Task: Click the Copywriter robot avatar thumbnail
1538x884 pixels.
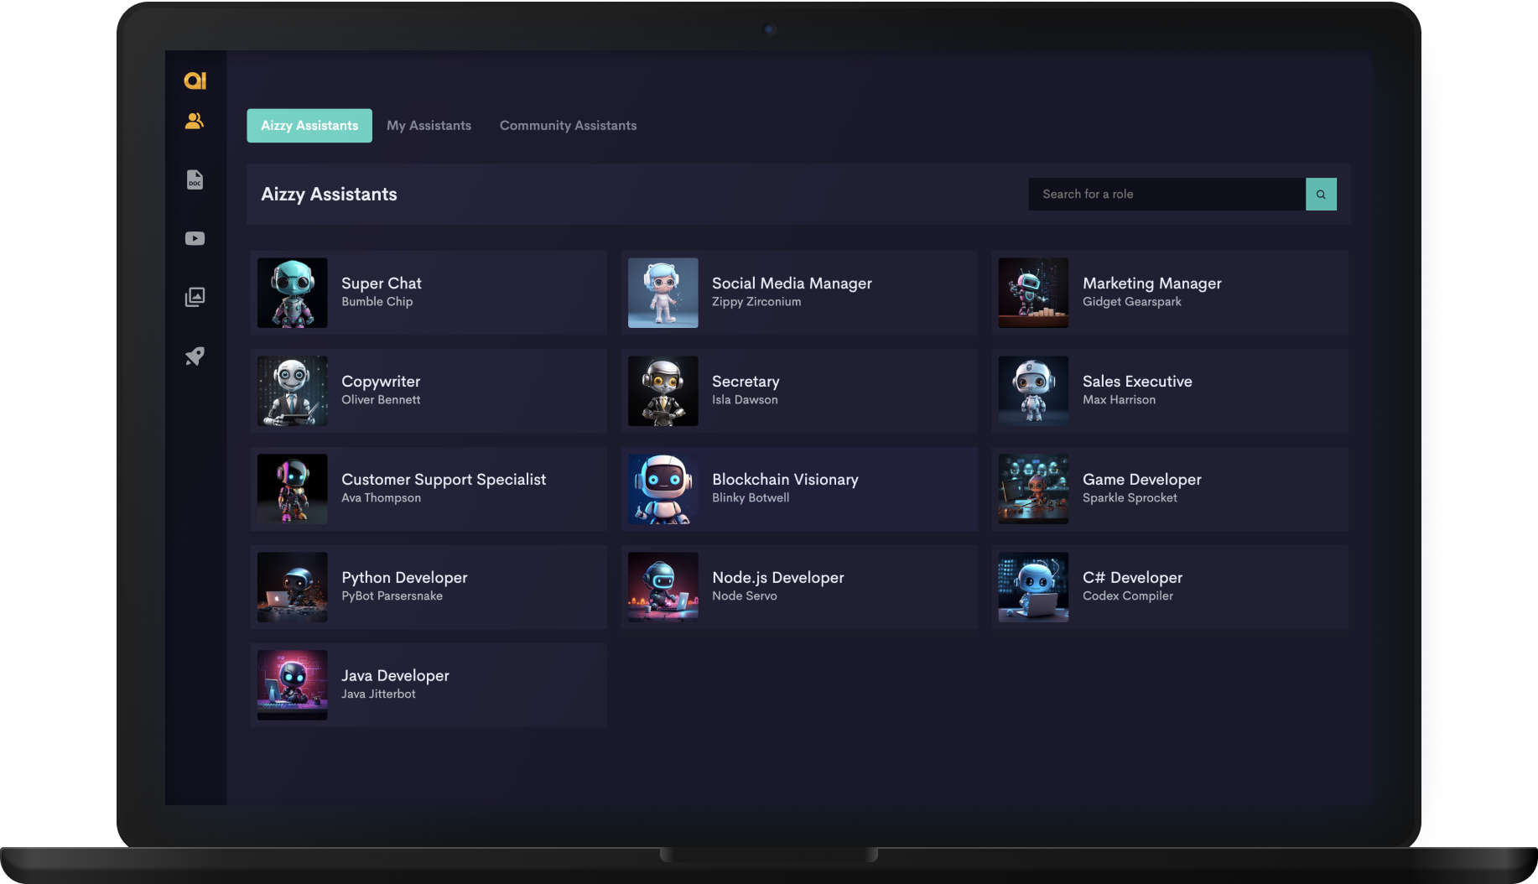Action: pyautogui.click(x=292, y=391)
